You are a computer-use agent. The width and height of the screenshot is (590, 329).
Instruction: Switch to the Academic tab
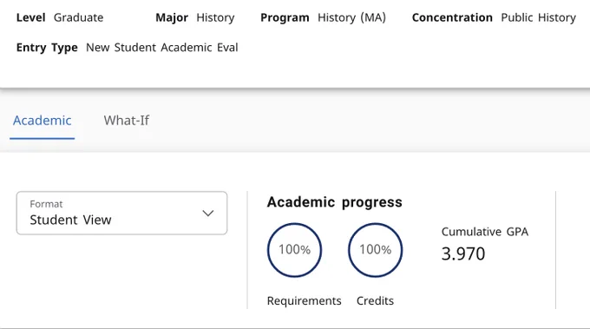pos(43,121)
